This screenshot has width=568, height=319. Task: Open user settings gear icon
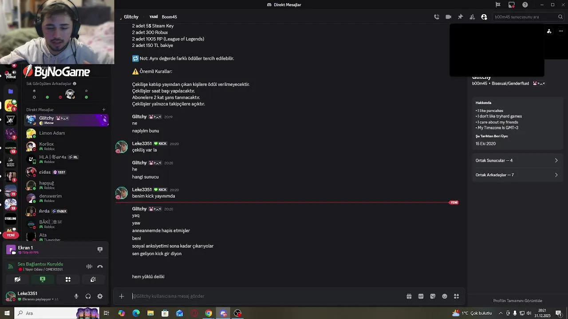[100, 296]
